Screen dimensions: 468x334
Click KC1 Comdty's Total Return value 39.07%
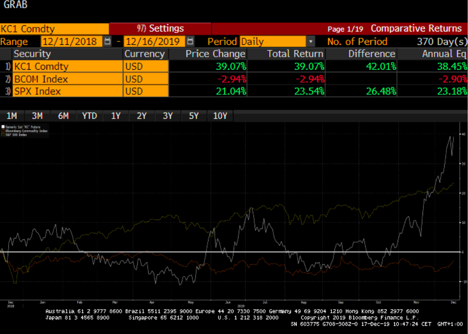click(309, 67)
